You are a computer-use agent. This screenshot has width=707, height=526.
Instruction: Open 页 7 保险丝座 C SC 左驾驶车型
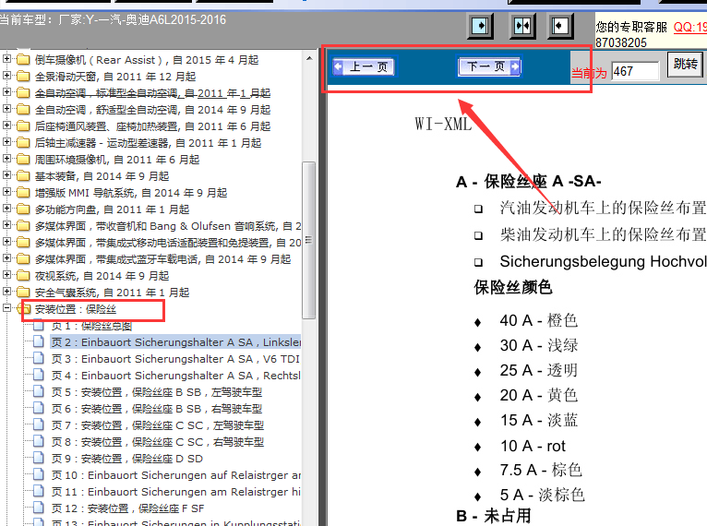(157, 425)
